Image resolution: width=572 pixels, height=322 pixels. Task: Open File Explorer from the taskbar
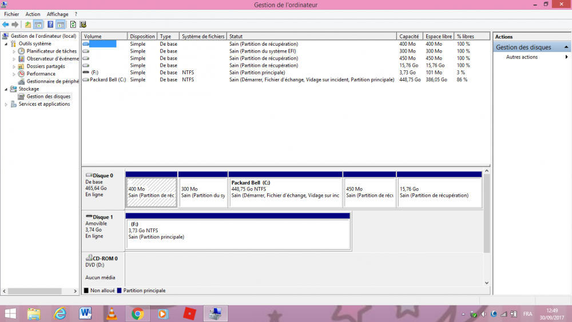(34, 313)
